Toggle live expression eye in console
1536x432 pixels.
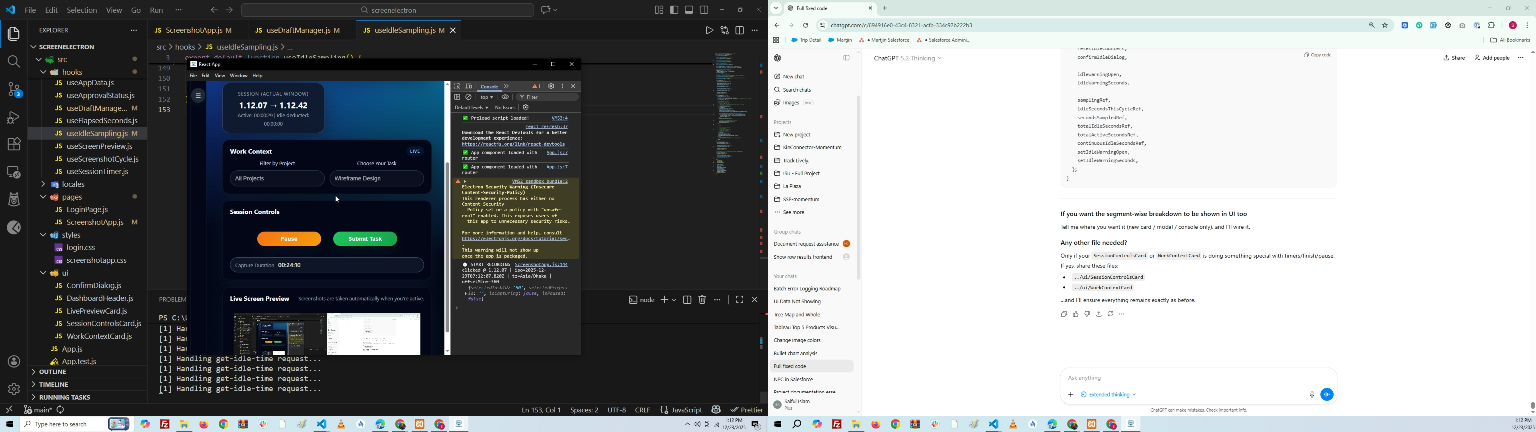505,97
